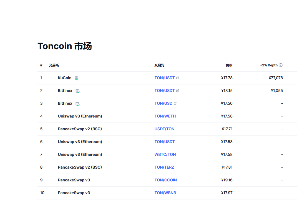Select PancakeSwap v3 in row 9
This screenshot has width=297, height=200.
point(74,180)
